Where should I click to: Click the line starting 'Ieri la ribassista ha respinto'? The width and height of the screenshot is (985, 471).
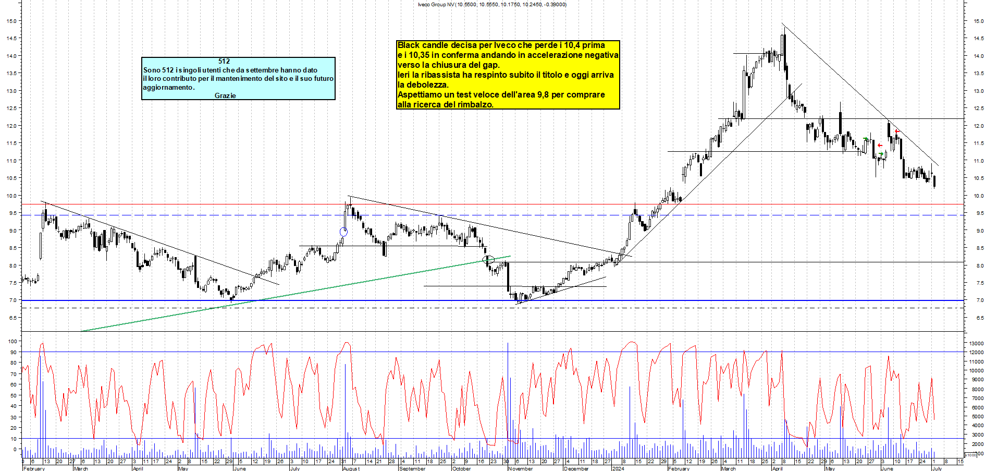point(506,75)
